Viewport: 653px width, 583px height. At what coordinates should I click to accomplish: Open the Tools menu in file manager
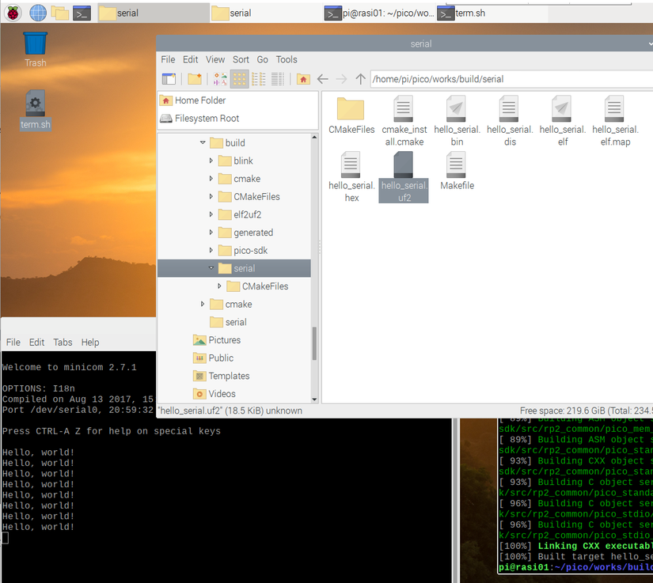point(287,59)
